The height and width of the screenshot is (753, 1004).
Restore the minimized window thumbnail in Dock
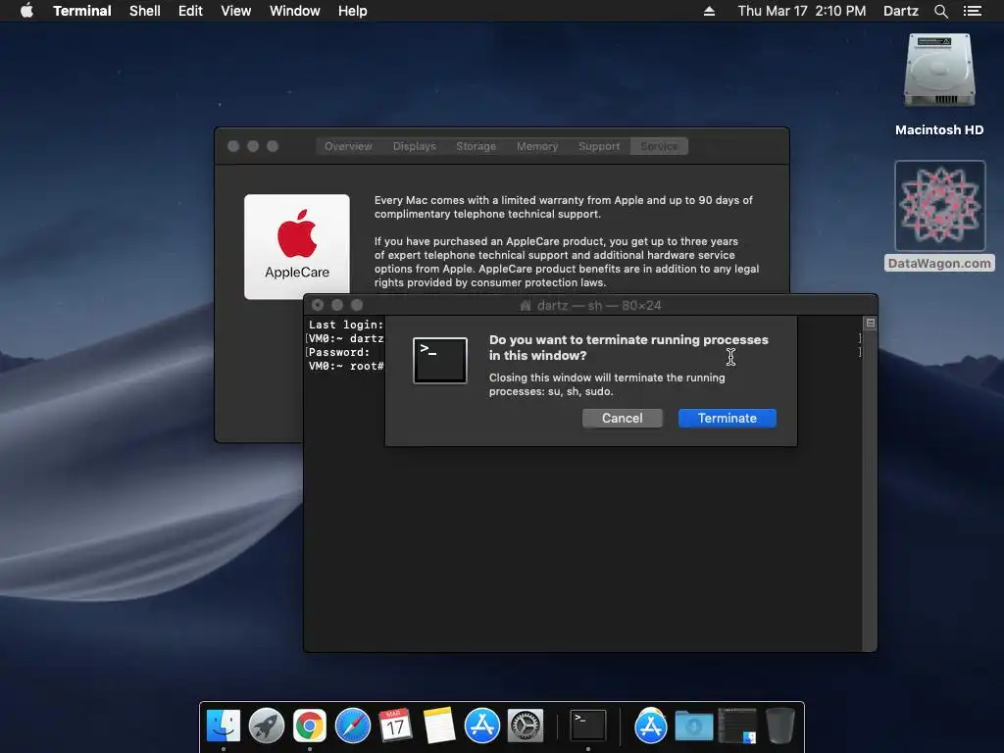tap(737, 726)
